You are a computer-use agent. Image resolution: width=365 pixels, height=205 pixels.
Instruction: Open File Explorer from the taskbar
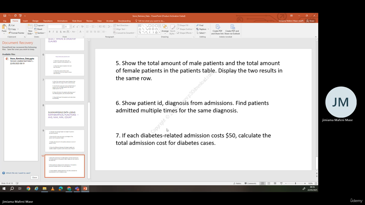pos(44,188)
